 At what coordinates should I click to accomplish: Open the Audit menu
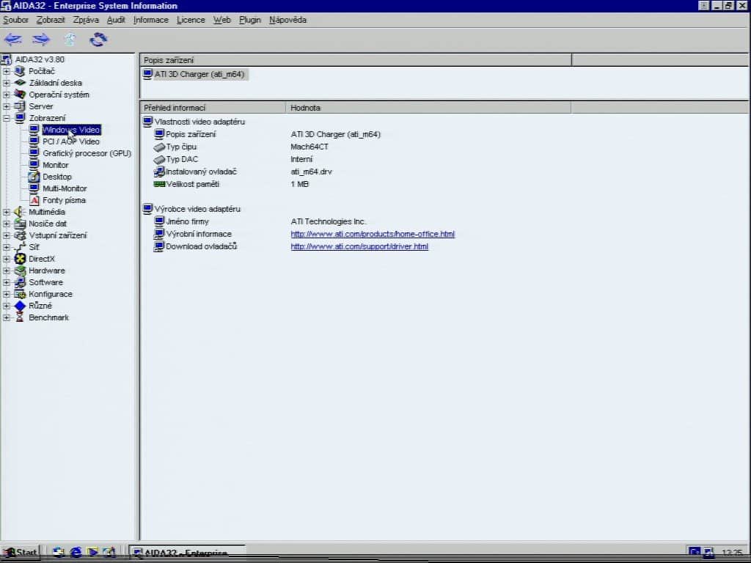tap(116, 20)
